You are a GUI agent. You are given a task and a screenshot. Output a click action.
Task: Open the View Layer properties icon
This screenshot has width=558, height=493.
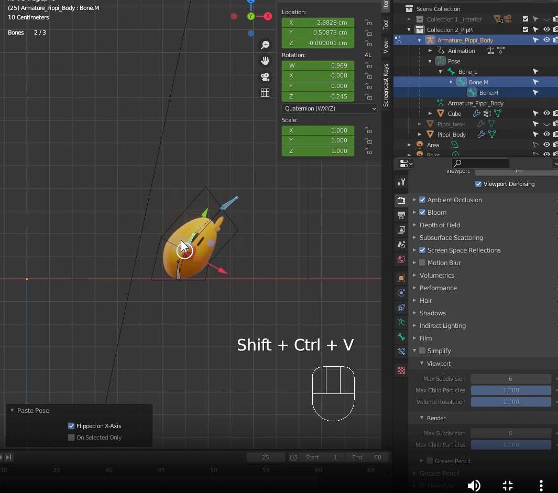point(401,230)
